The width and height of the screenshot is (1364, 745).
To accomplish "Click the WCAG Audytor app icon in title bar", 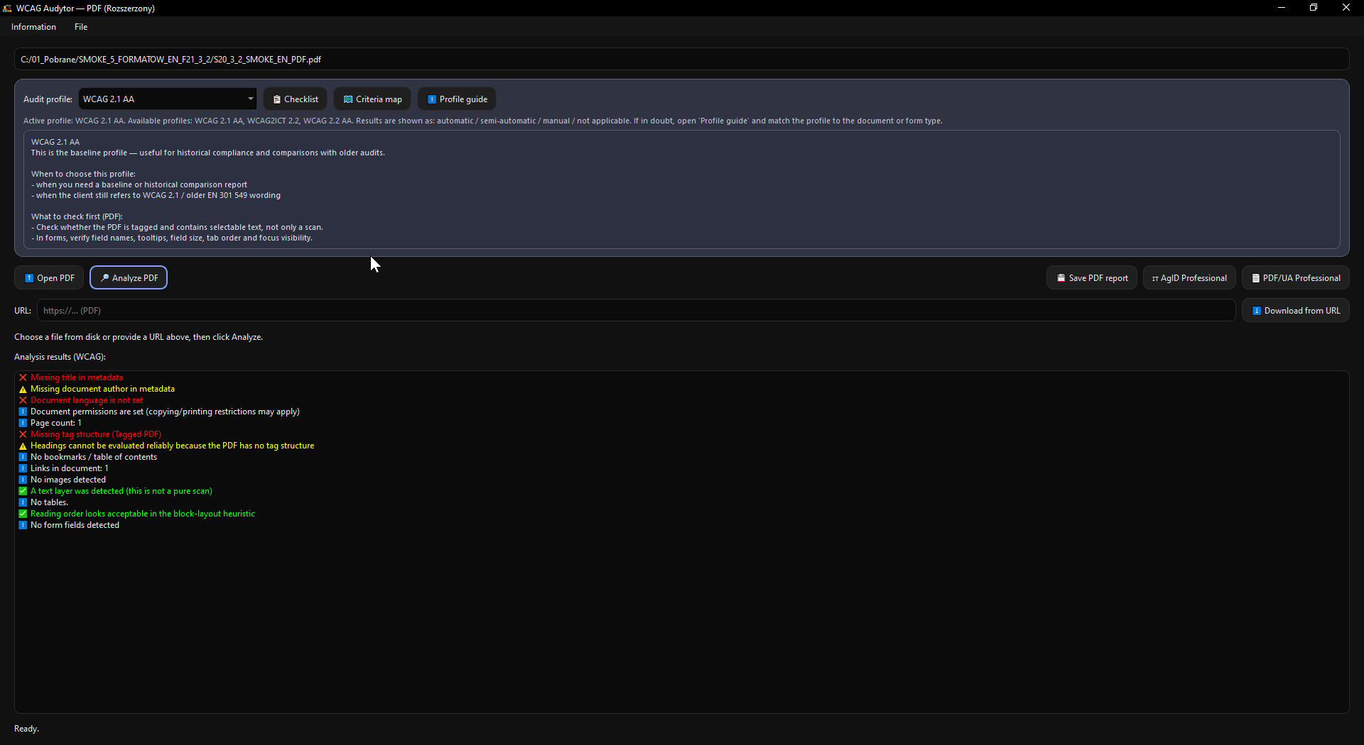I will click(x=7, y=8).
